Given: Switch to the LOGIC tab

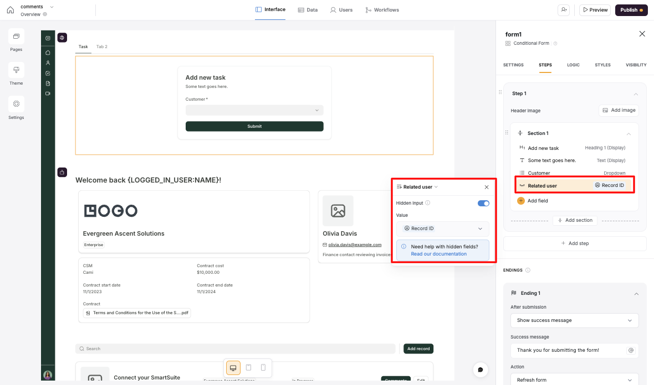Looking at the screenshot, I should [573, 65].
